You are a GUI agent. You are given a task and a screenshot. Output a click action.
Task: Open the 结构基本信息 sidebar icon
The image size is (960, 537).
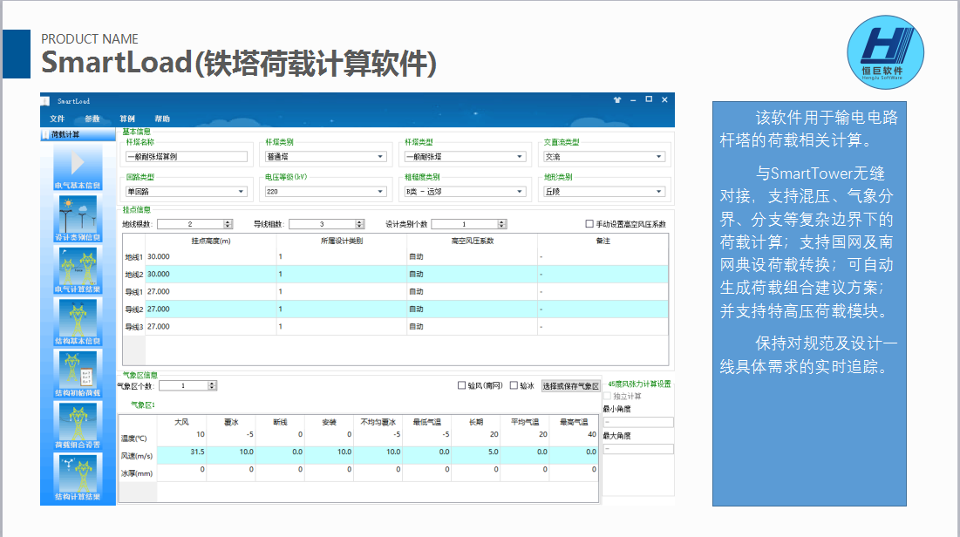(x=78, y=323)
